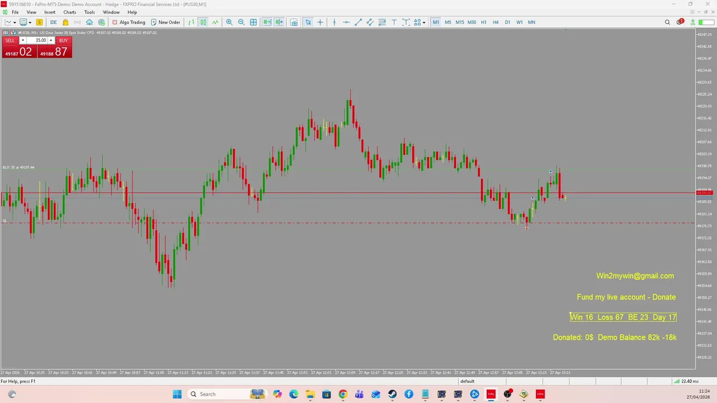Click the Win2mywin@gmail.com chart label

635,276
